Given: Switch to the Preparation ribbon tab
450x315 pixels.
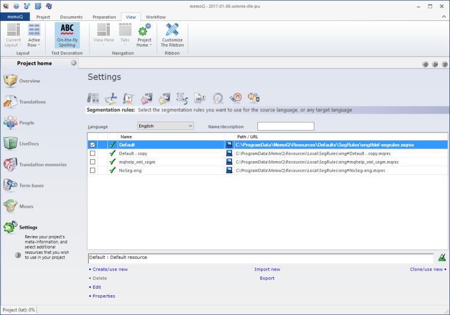Looking at the screenshot, I should coord(104,17).
